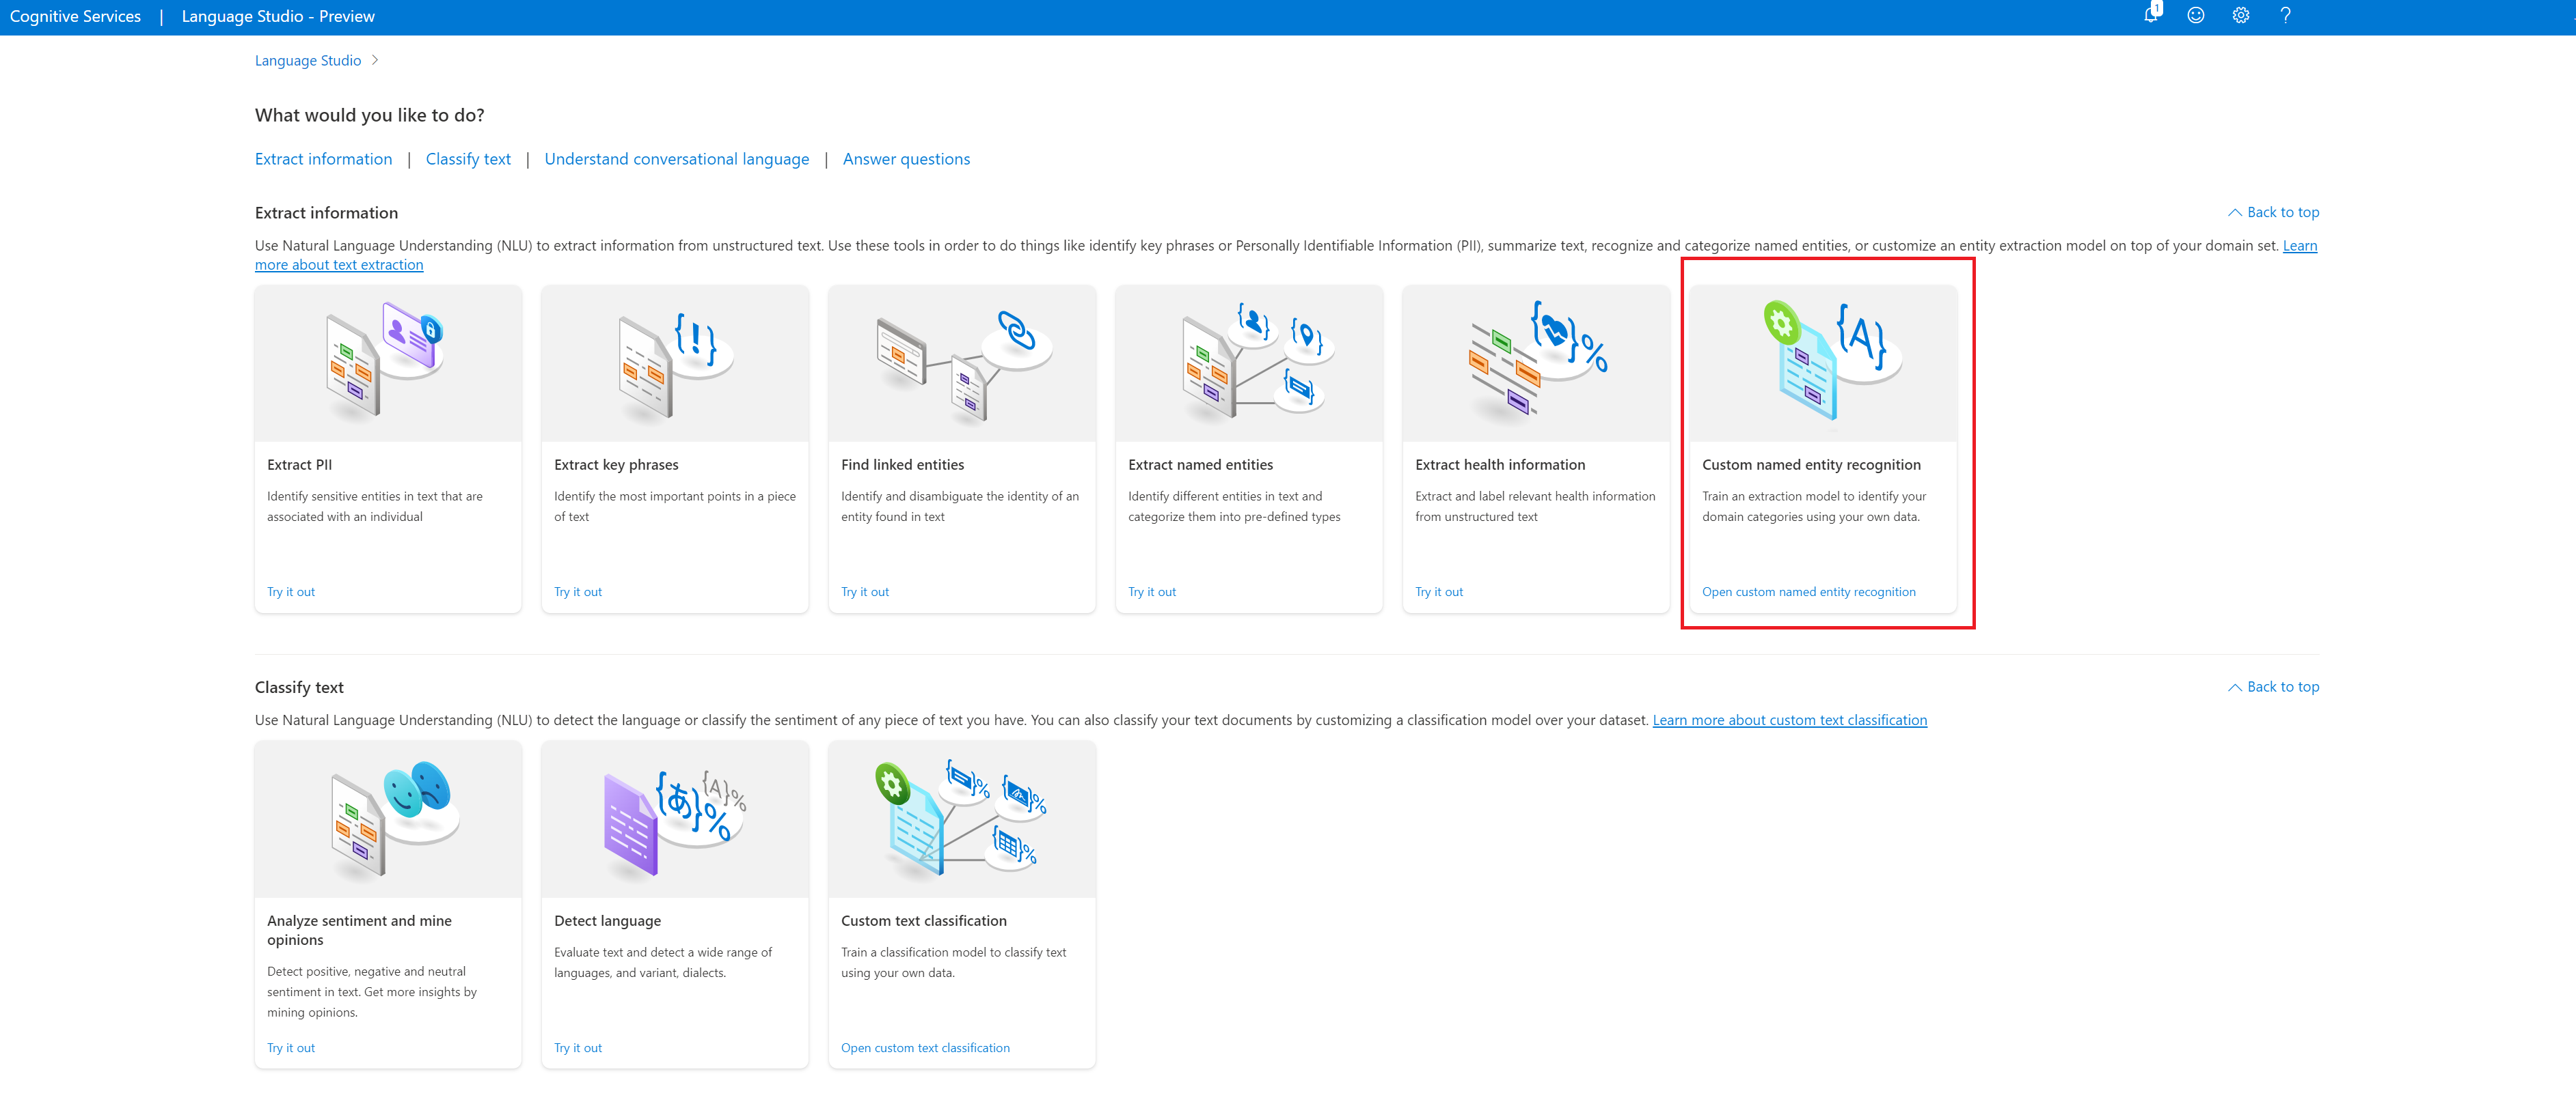Click the Language Studio breadcrumb
Viewport: 2576px width, 1104px height.
[307, 60]
